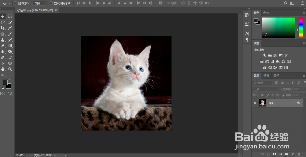Viewport: 306px width, 157px height.
Task: Toggle Quick Mask mode
Action: (x=2, y=94)
